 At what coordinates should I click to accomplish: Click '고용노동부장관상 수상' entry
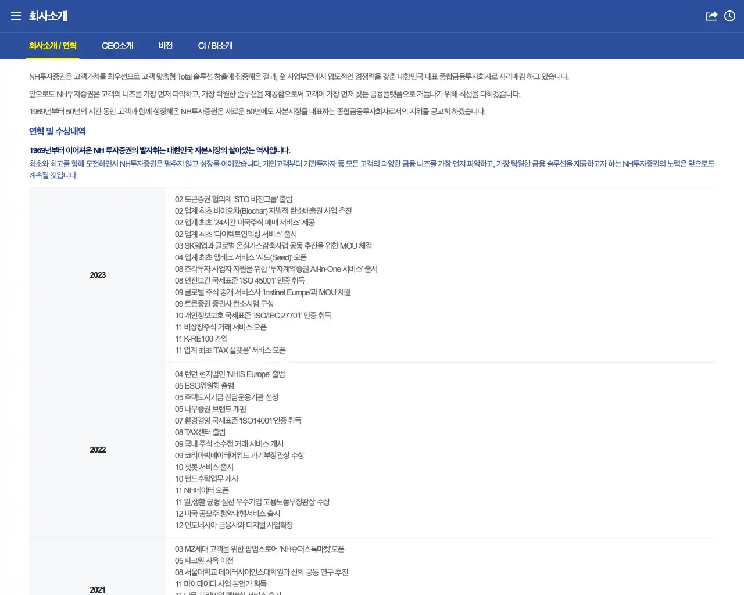coord(252,502)
